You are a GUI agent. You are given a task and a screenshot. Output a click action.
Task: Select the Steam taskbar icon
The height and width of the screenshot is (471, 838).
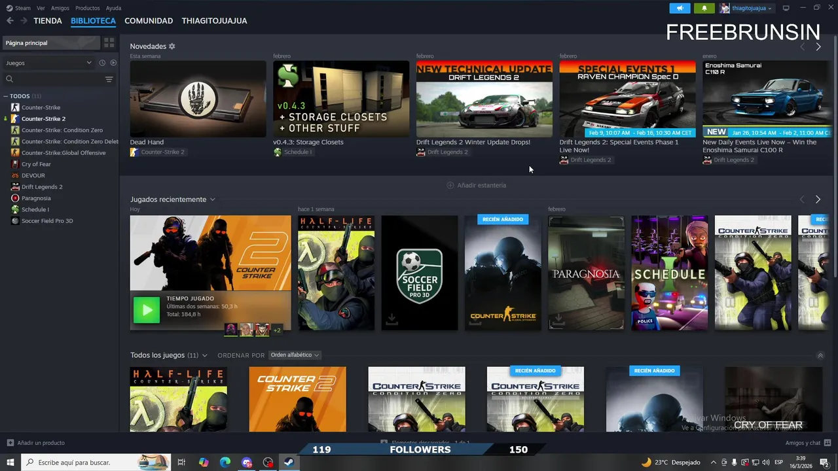[x=288, y=462]
